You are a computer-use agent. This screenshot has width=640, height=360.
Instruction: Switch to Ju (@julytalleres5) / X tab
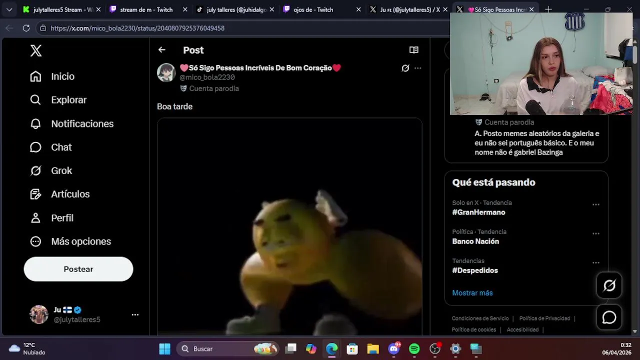(408, 9)
